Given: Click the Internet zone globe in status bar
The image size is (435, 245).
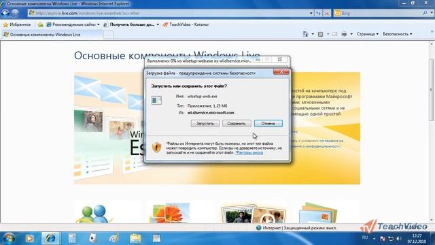Looking at the screenshot, I should pos(258,228).
